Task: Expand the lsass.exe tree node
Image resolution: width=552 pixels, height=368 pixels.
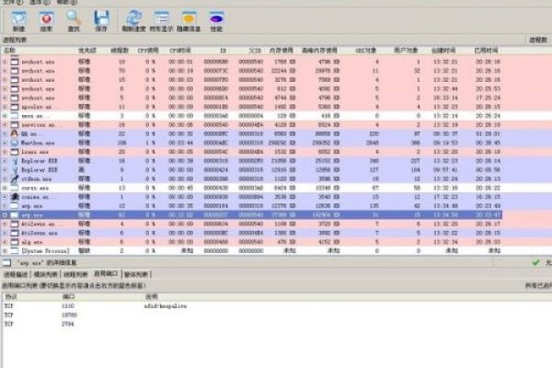Action: [x=5, y=150]
